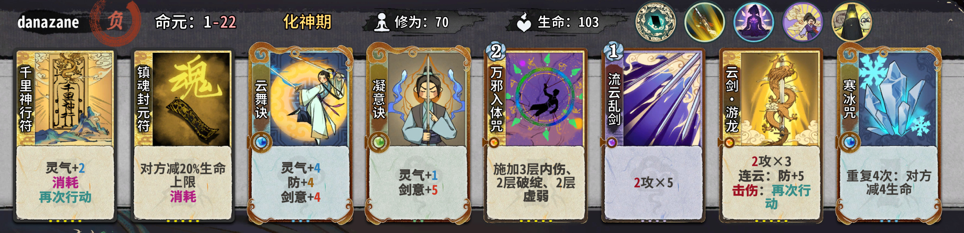Select the 千里神行符 card
964x233 pixels.
point(65,135)
